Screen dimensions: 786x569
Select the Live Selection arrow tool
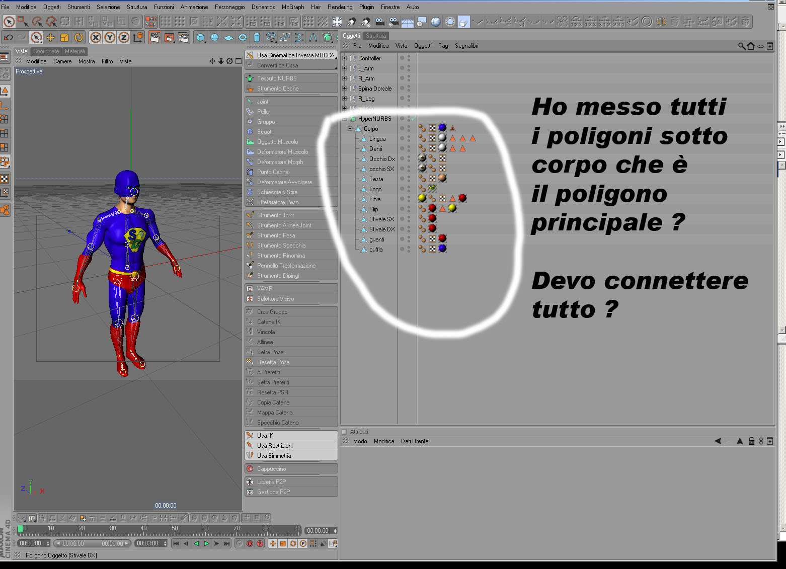coord(36,37)
